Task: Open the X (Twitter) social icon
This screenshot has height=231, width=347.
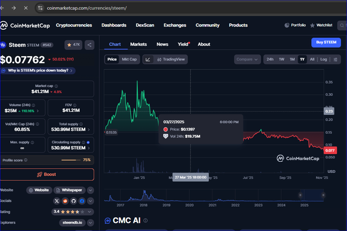Action: [x=56, y=201]
